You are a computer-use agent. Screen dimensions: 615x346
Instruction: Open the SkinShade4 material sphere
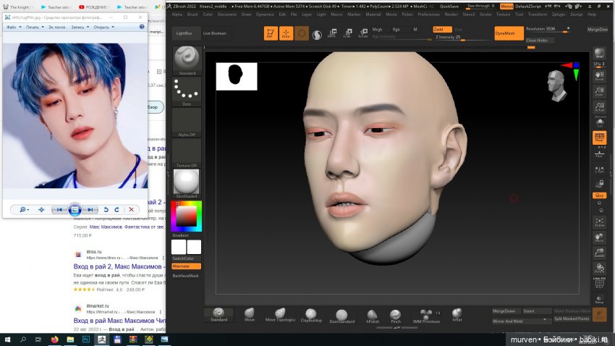coord(187,184)
